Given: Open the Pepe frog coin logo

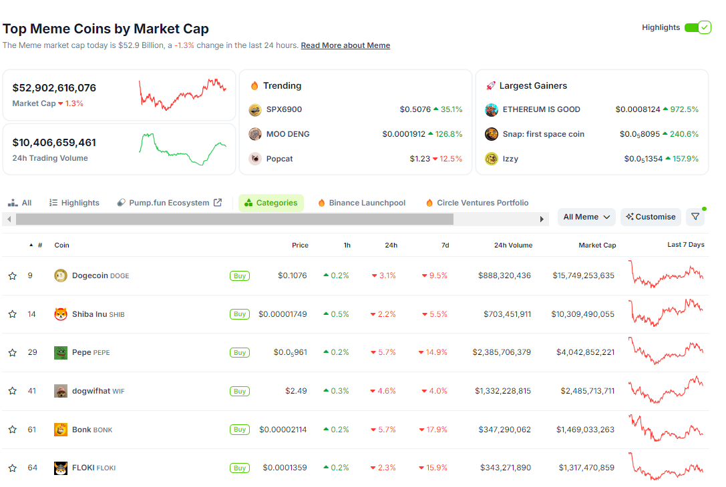Looking at the screenshot, I should click(x=61, y=352).
